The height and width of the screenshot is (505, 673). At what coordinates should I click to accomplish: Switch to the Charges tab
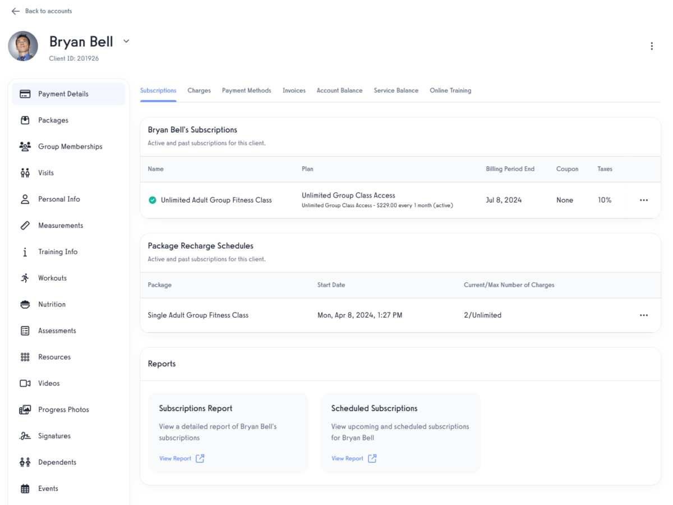[x=199, y=90]
